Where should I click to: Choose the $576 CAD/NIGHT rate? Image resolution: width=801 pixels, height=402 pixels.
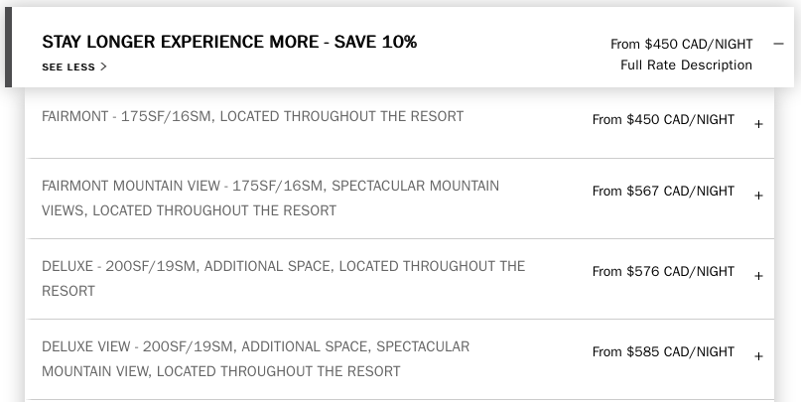coord(663,272)
